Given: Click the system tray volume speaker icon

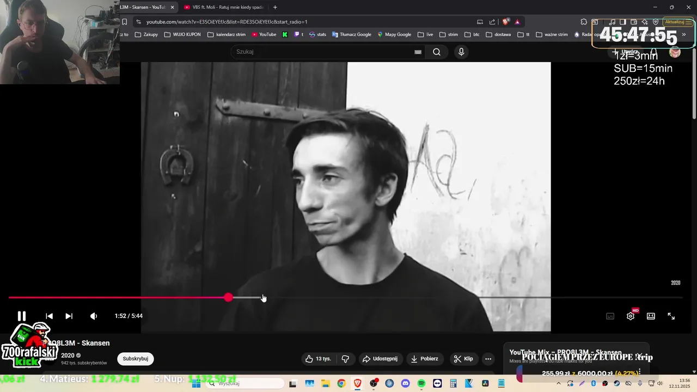Looking at the screenshot, I should [x=660, y=383].
